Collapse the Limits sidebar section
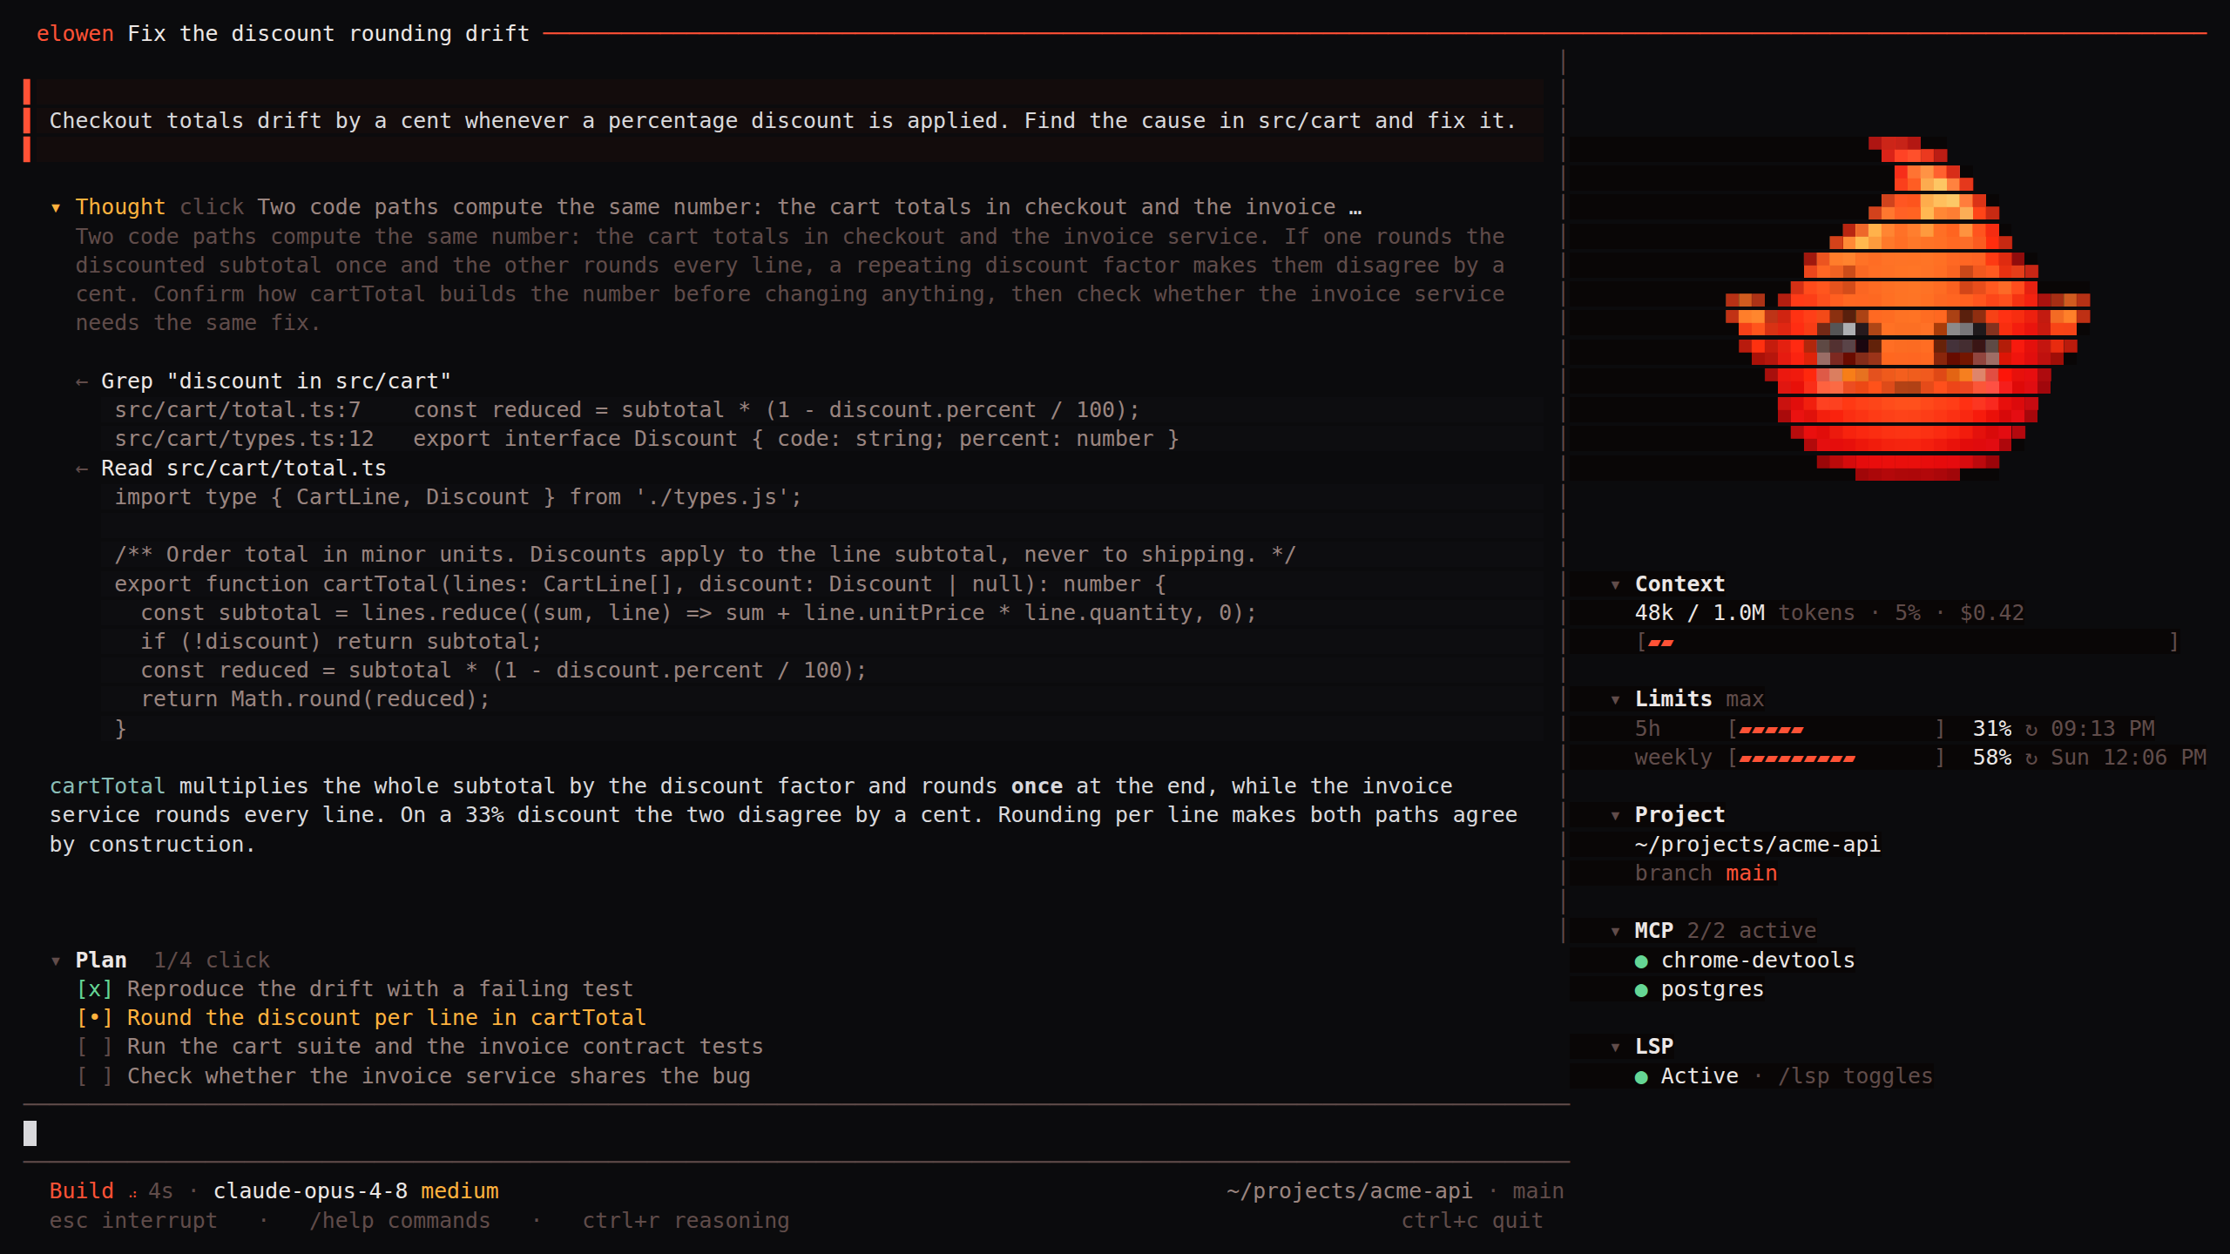 pos(1615,699)
